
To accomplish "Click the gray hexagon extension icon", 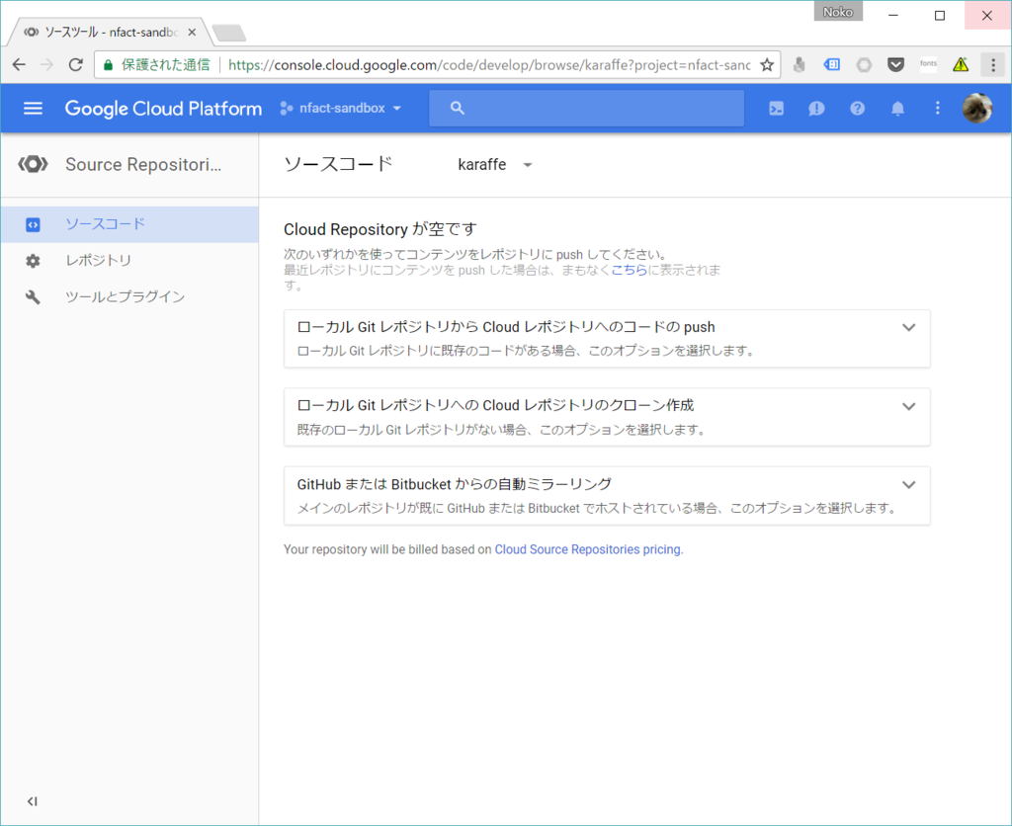I will pyautogui.click(x=864, y=64).
